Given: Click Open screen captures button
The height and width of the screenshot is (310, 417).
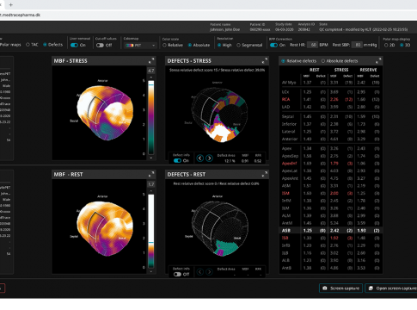Looking at the screenshot, I should [391, 288].
